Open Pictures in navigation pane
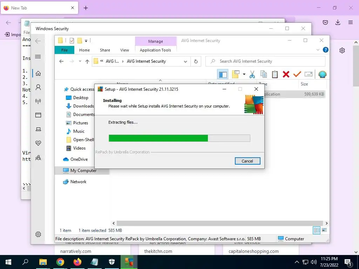The height and width of the screenshot is (269, 359). point(81,123)
